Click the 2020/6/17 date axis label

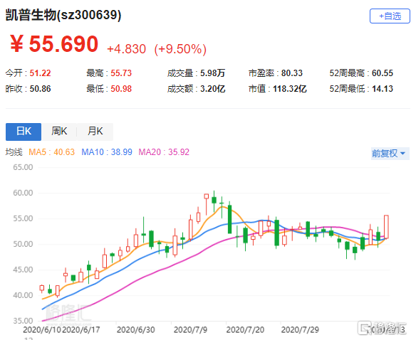pos(81,330)
